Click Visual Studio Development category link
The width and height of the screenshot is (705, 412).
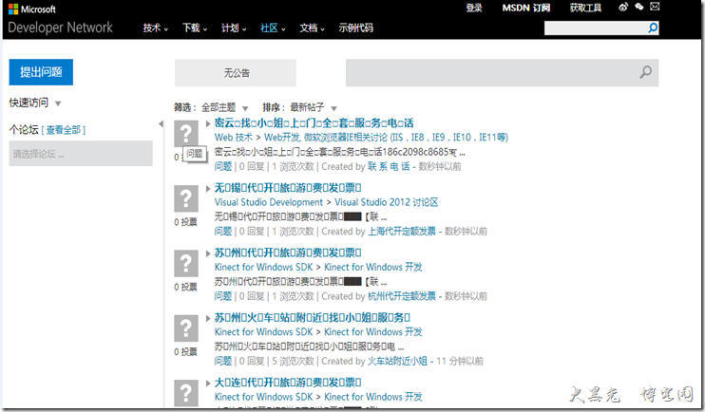coord(269,202)
